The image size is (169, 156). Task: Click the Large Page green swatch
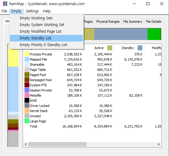point(27,121)
